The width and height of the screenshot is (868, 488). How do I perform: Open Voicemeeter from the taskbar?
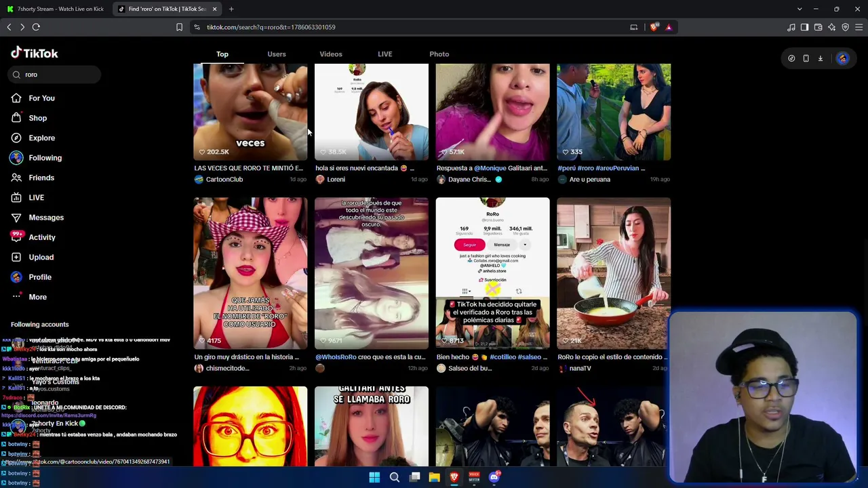click(474, 477)
